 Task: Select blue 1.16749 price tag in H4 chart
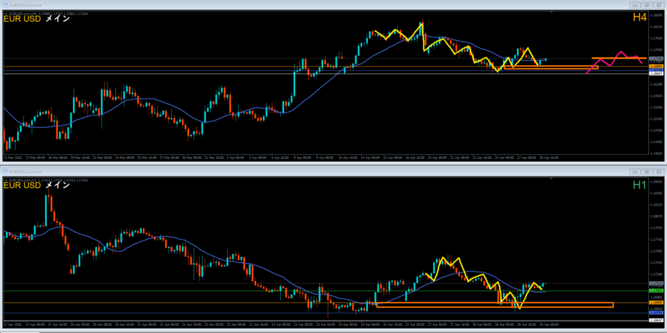655,70
